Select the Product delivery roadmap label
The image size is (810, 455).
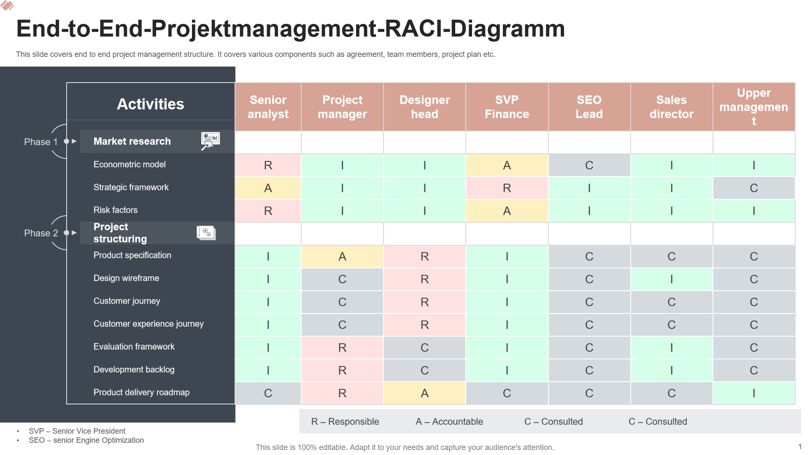(x=141, y=393)
